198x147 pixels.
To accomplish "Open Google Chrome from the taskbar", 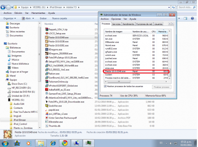I will (x=65, y=143).
